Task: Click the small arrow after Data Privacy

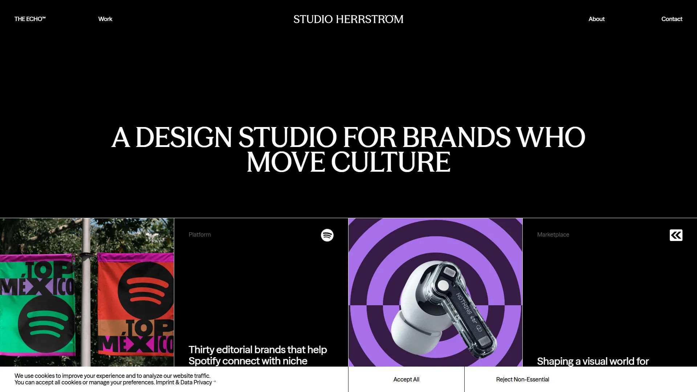Action: (215, 381)
